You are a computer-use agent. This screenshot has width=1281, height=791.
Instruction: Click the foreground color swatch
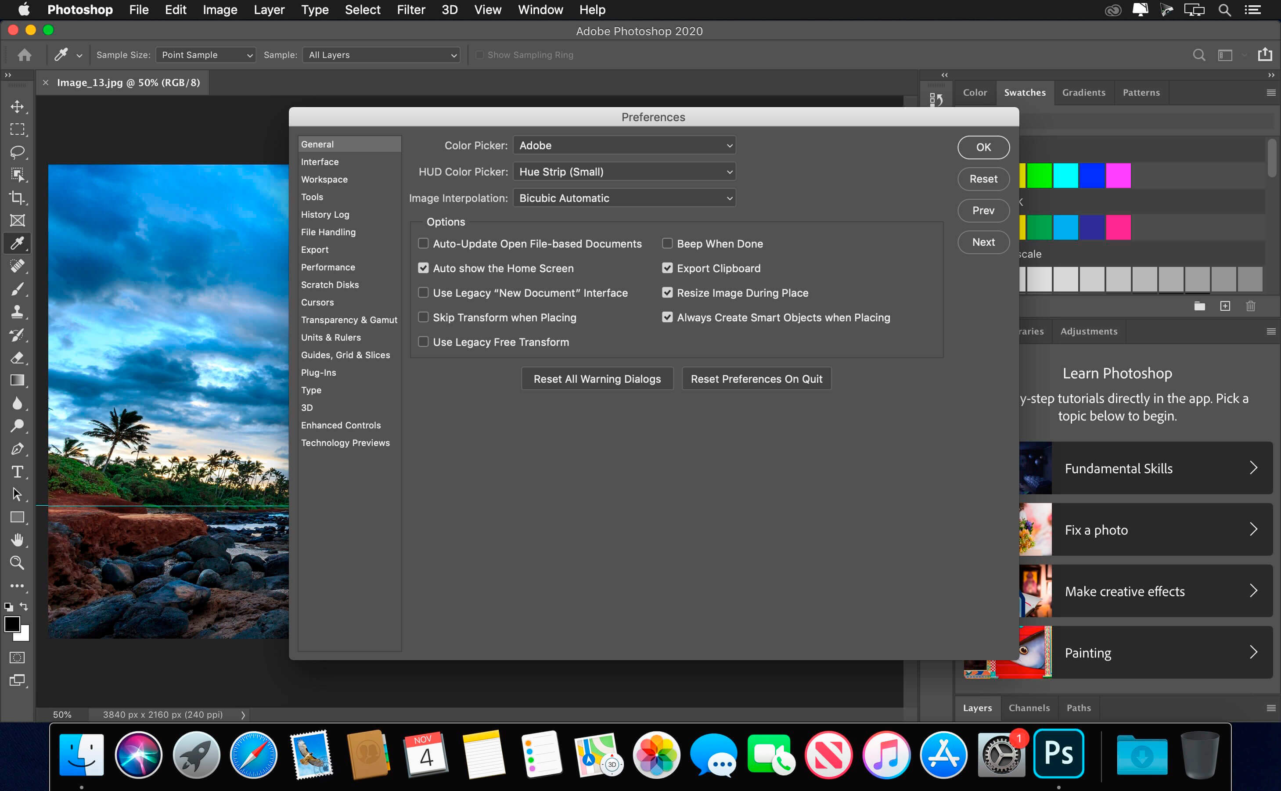(x=13, y=623)
